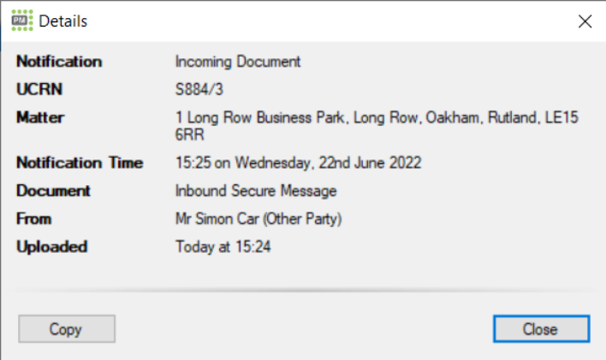
Task: Select the Uploaded field label
Action: click(51, 247)
